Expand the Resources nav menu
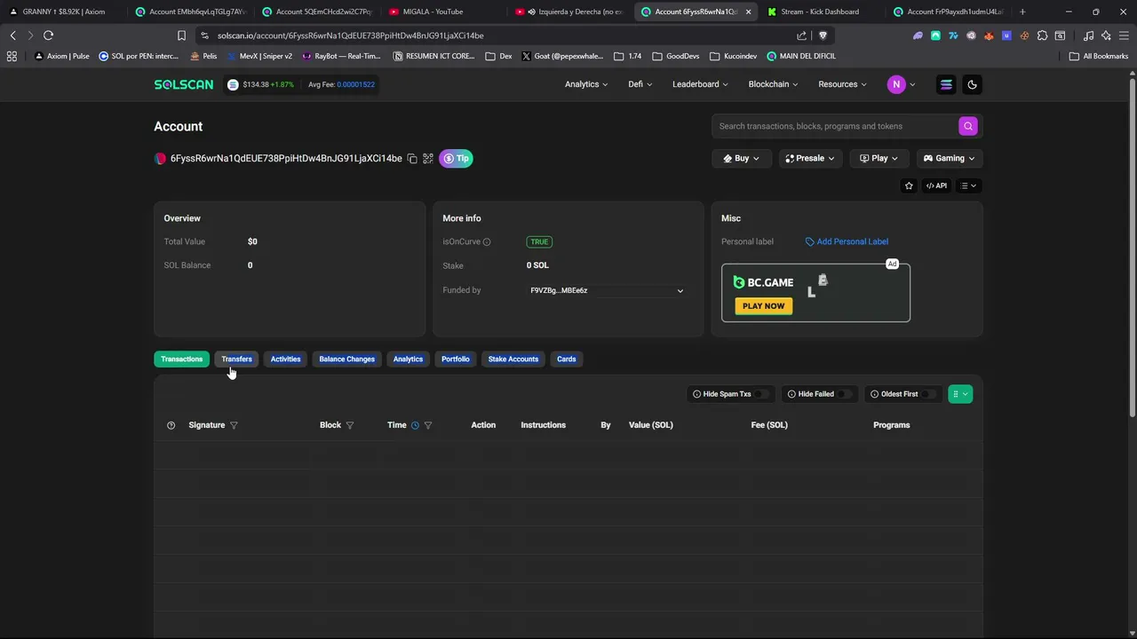 (842, 84)
